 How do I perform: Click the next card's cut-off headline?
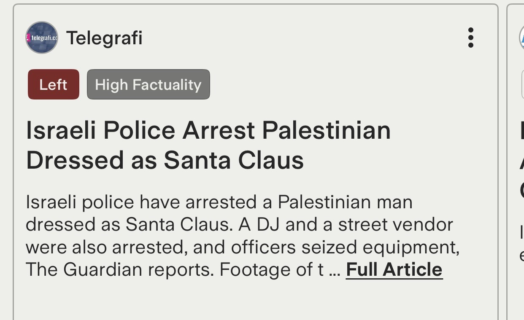click(521, 160)
